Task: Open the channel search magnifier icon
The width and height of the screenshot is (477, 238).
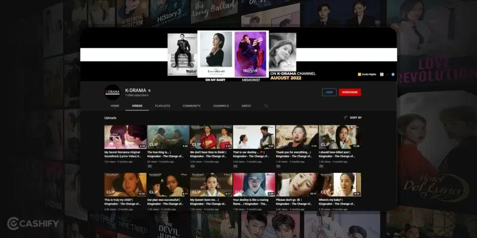Action: [x=266, y=106]
